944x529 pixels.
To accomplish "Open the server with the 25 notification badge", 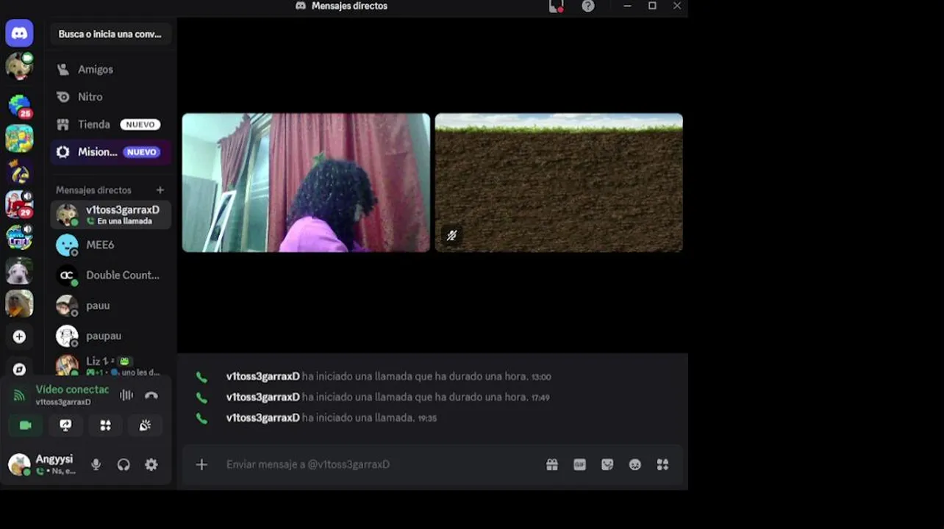I will point(19,106).
